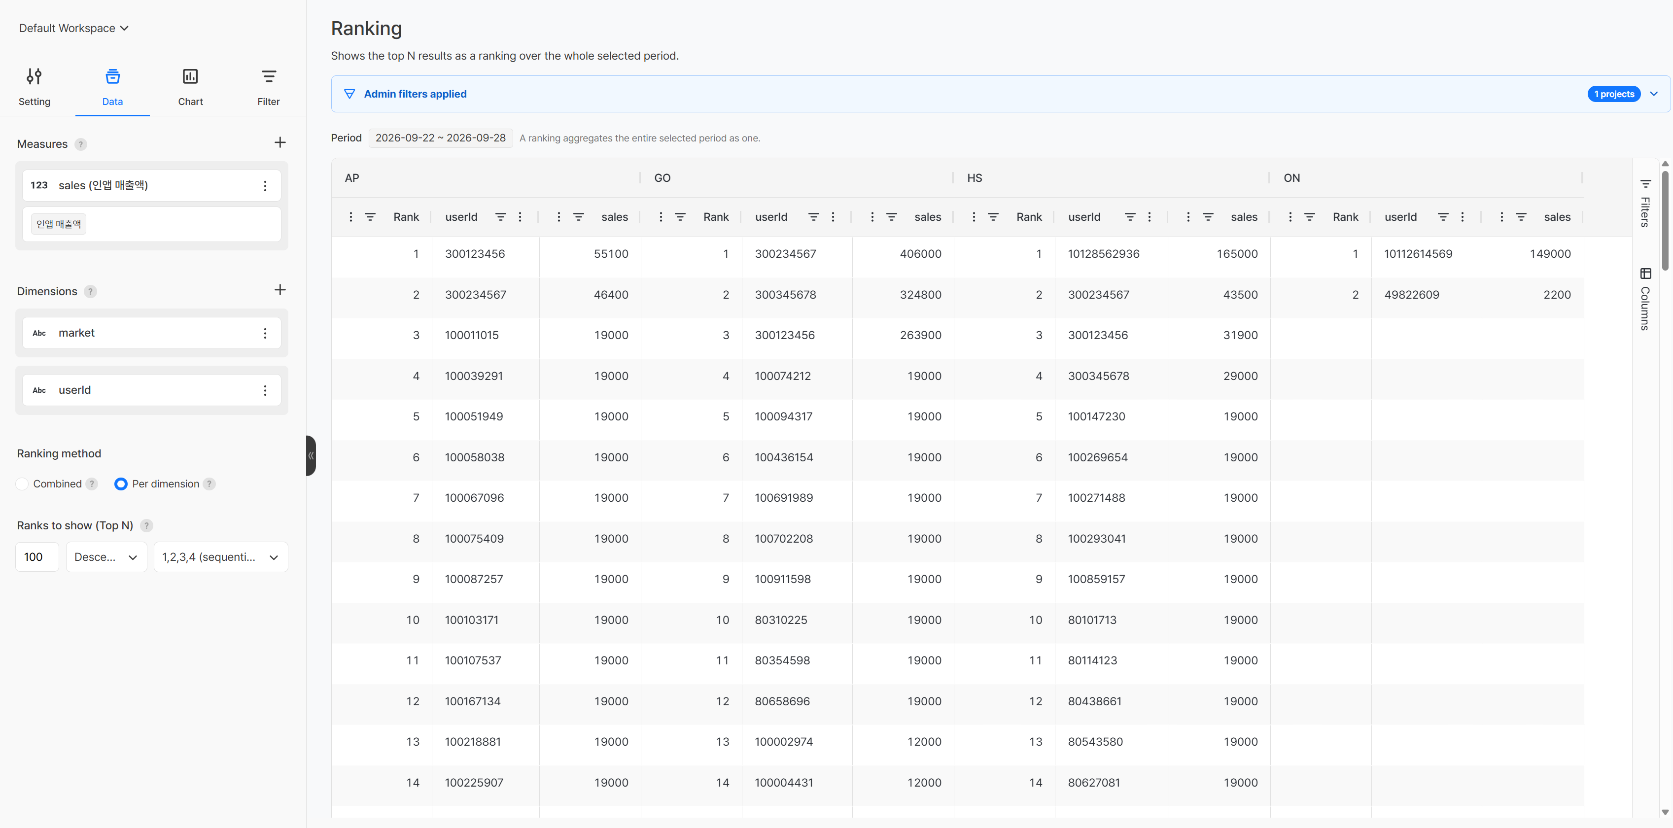Open filter icon on GO userId column
Image resolution: width=1673 pixels, height=828 pixels.
813,217
